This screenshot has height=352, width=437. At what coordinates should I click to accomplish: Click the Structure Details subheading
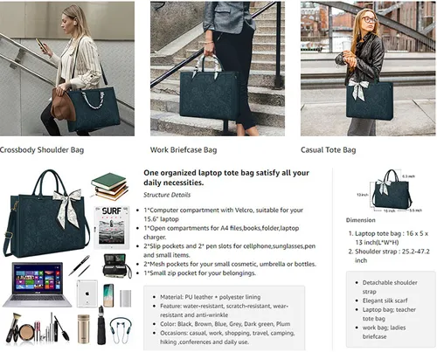167,195
